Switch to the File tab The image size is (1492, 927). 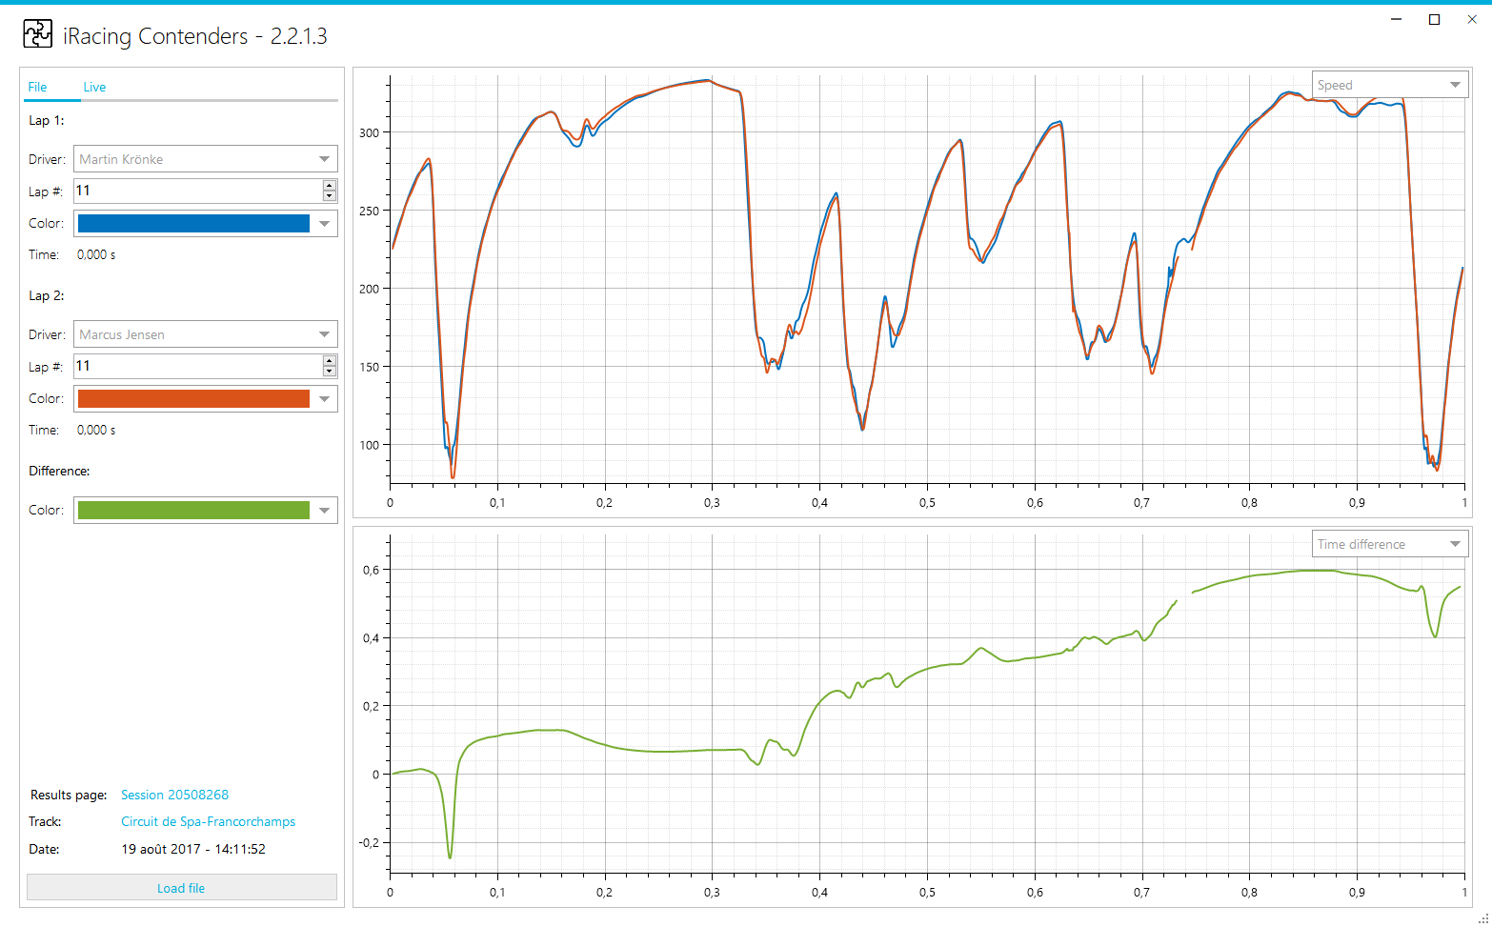point(37,87)
